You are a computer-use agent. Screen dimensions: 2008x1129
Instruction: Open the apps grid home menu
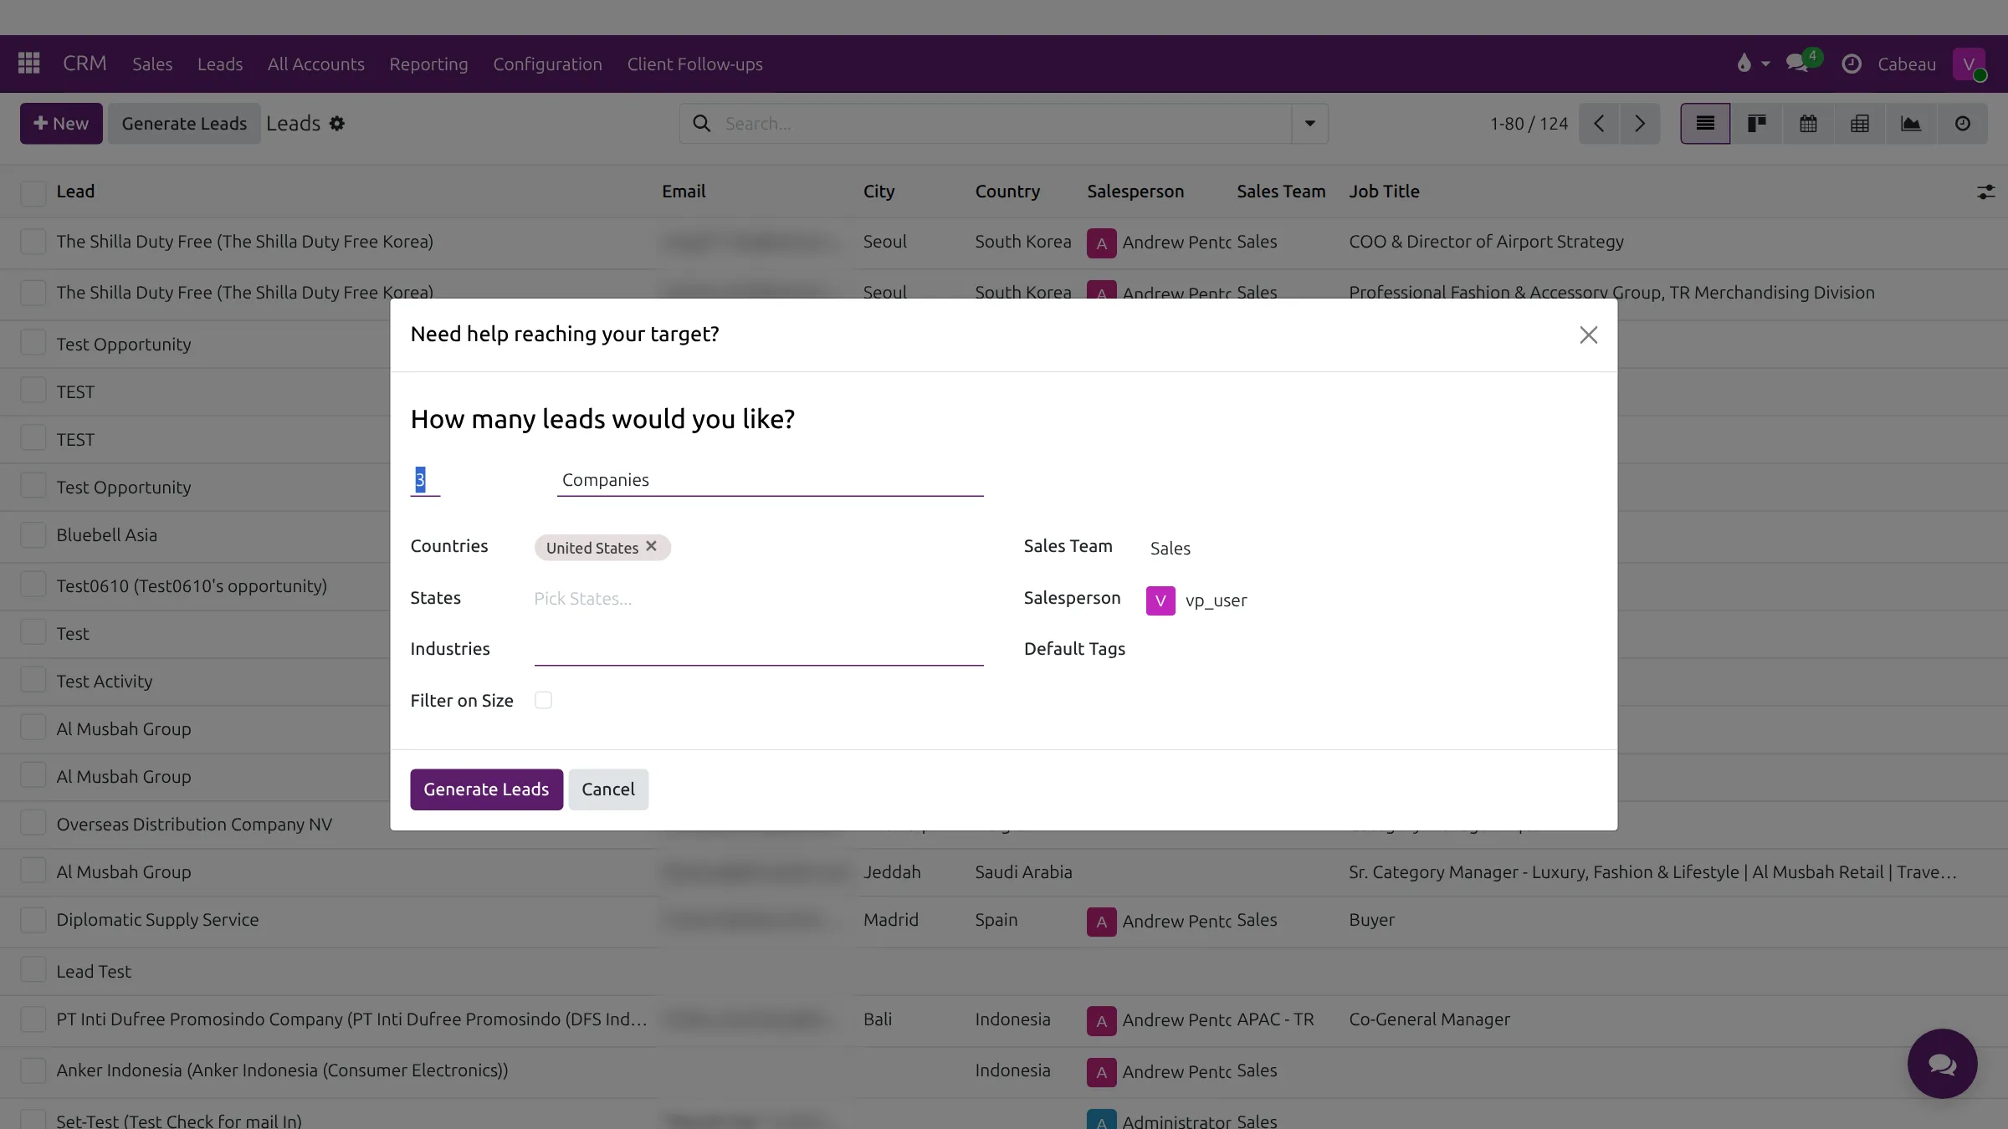click(28, 64)
